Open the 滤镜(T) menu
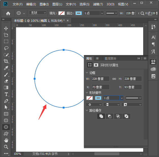Screen dimensions: 159x157 [x=98, y=4]
